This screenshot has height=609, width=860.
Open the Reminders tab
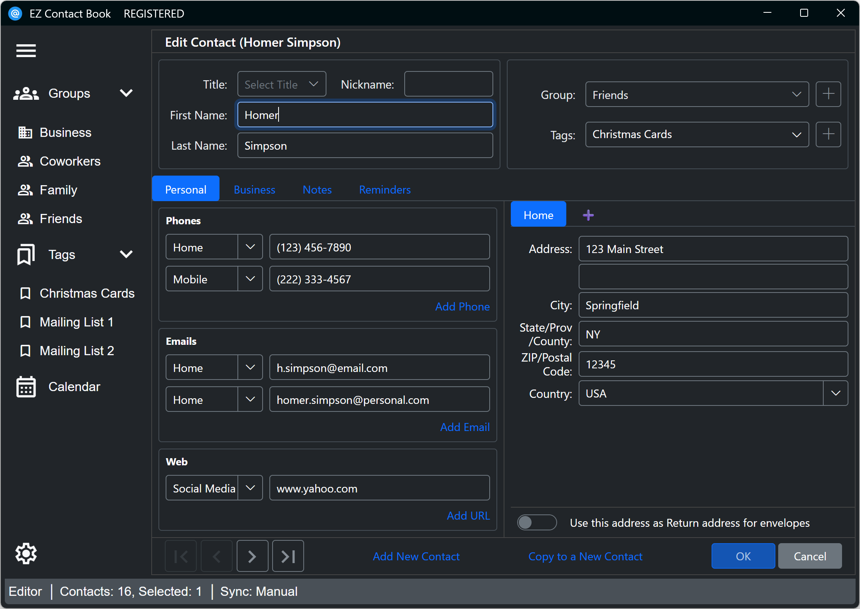point(384,190)
